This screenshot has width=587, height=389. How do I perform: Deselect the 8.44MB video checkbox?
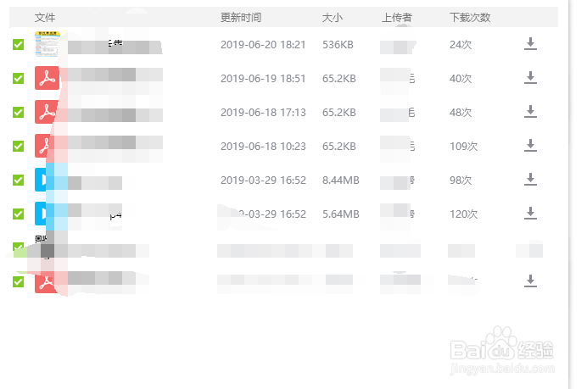click(18, 180)
